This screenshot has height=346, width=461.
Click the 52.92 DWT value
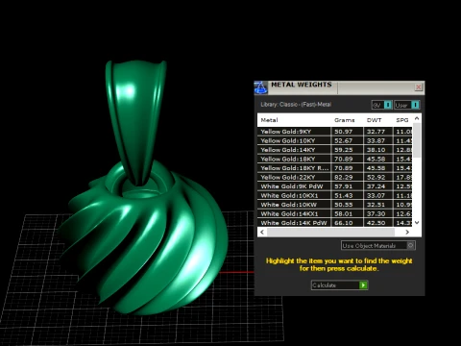[376, 177]
